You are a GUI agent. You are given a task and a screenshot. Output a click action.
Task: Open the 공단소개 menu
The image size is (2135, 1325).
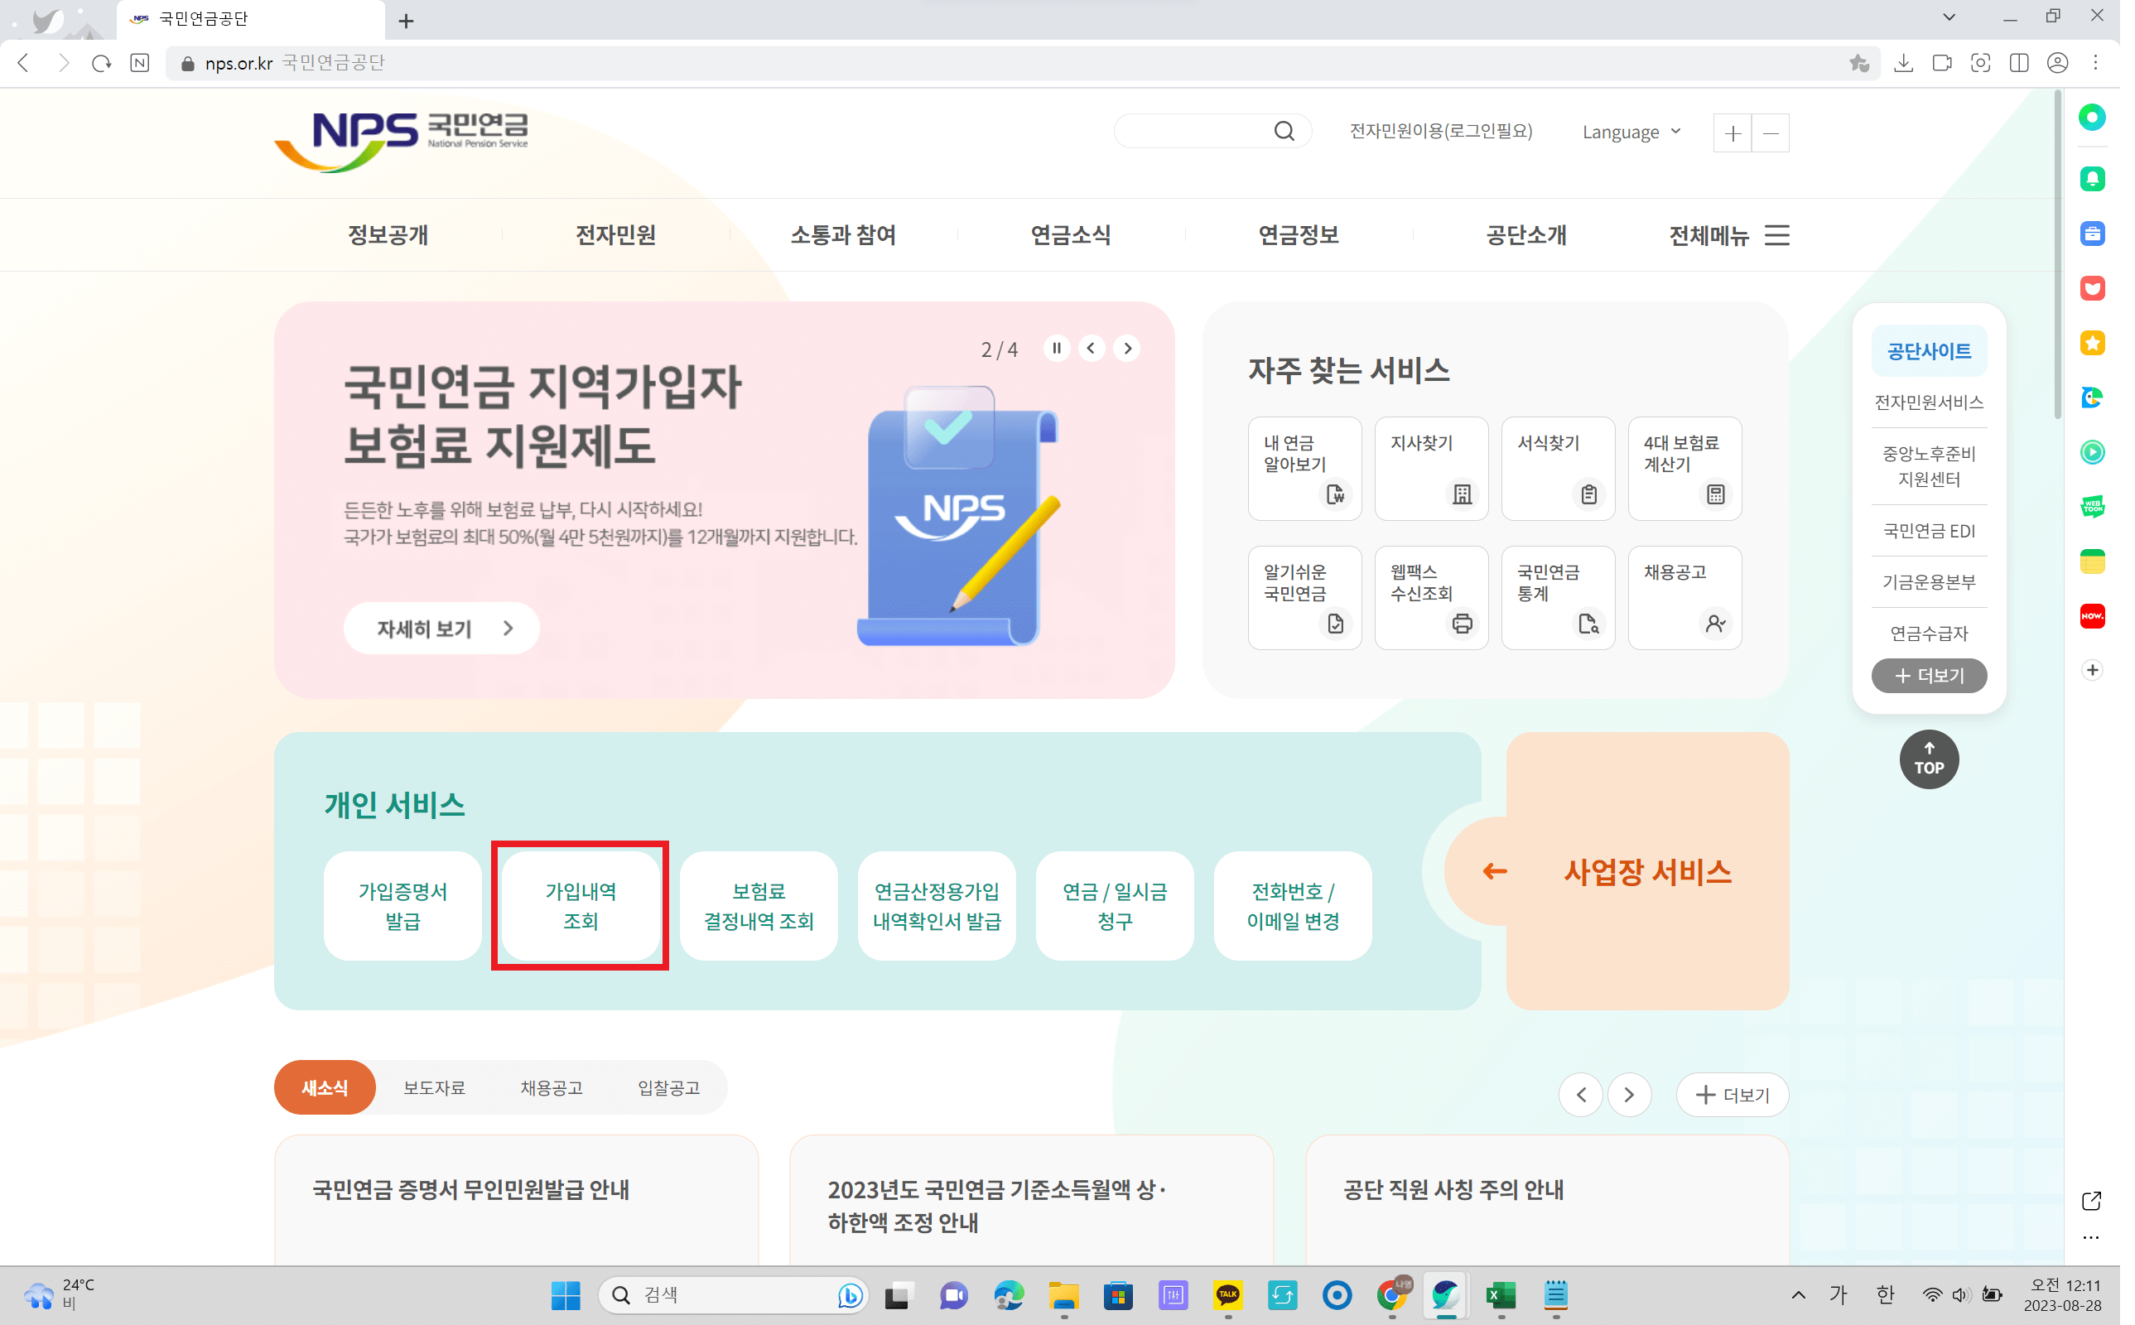1526,235
